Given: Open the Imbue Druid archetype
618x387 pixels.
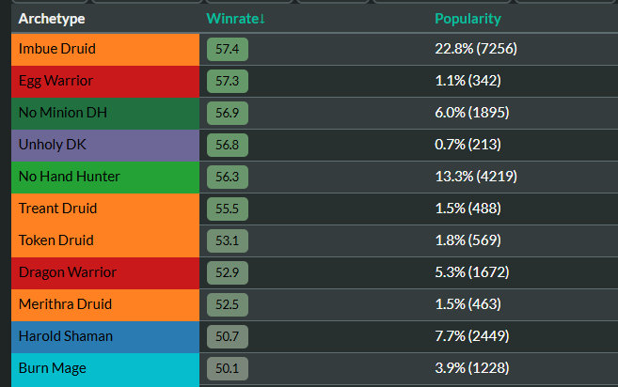Looking at the screenshot, I should (105, 49).
